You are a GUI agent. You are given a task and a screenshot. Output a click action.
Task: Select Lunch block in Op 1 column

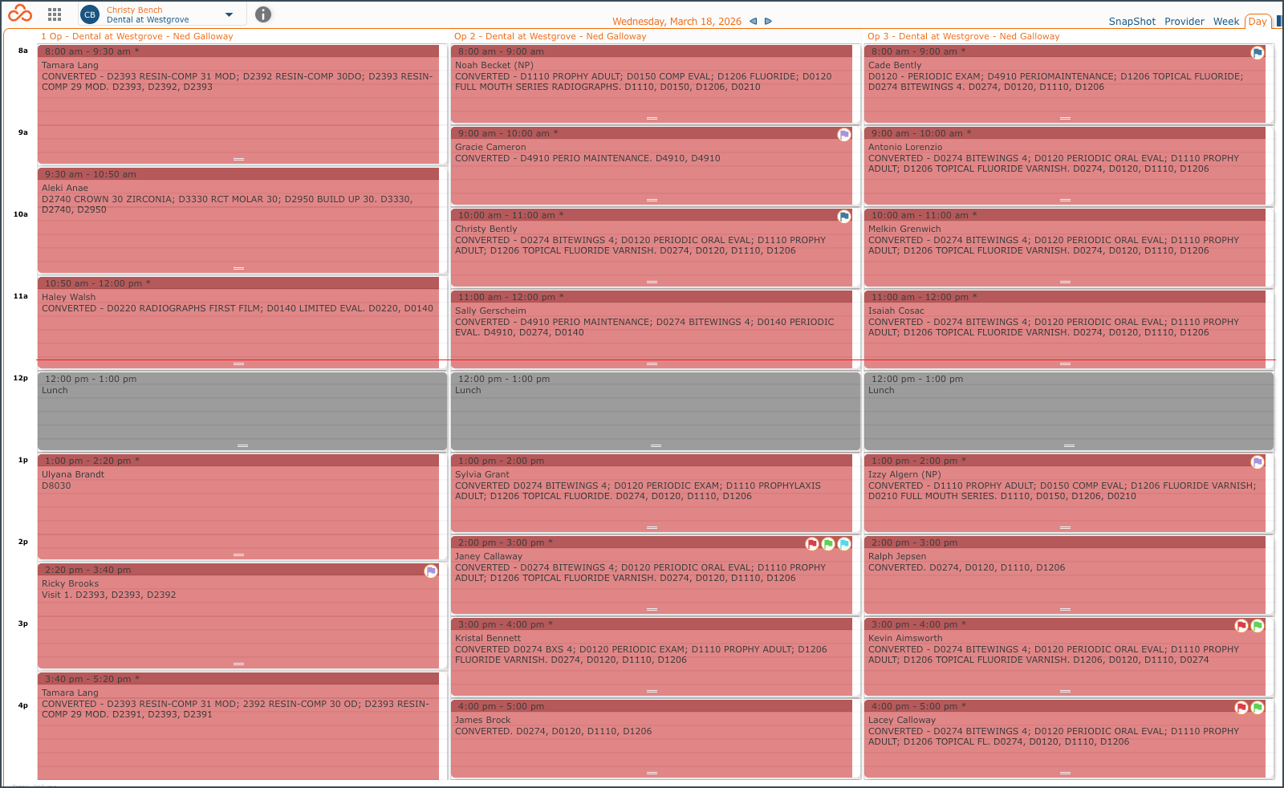242,411
